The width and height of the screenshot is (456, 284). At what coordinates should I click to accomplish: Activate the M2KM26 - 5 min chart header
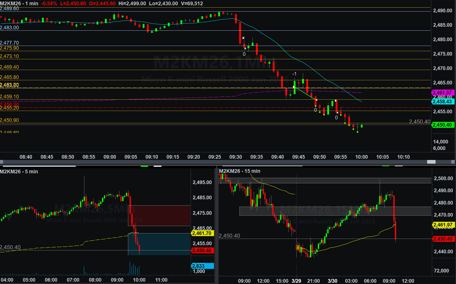click(19, 172)
